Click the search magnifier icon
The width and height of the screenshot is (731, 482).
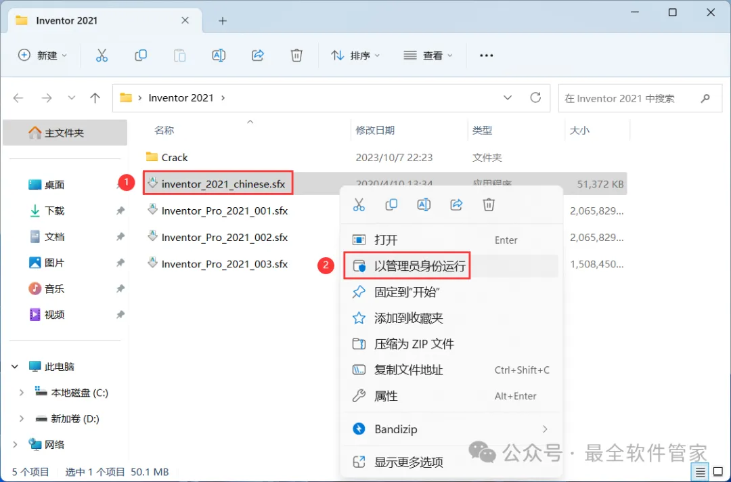pyautogui.click(x=705, y=98)
